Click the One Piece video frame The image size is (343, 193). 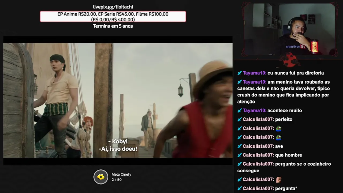(x=118, y=100)
